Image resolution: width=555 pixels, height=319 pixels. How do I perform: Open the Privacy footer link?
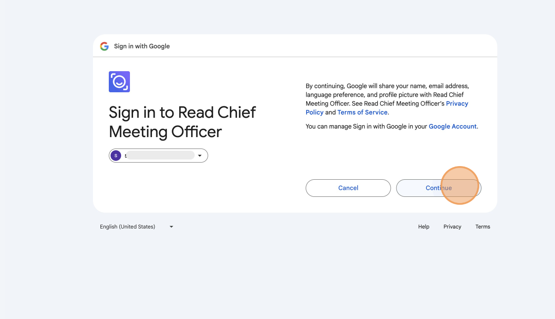(x=452, y=227)
